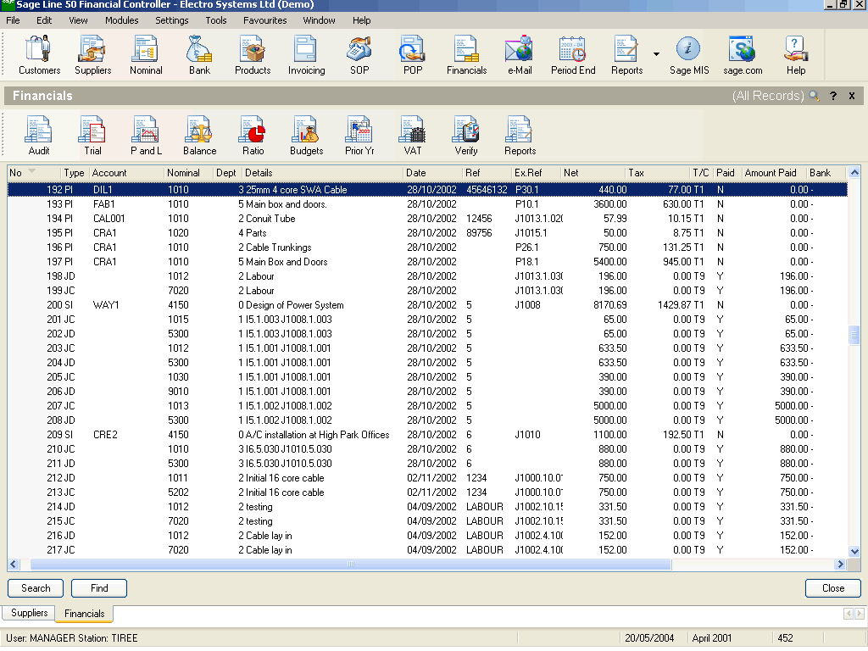Open the Verify icon

(466, 136)
